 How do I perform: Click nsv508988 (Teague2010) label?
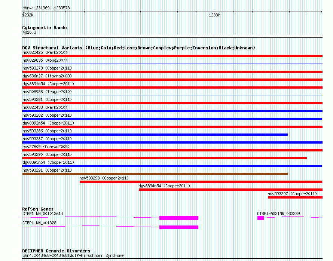(47, 92)
